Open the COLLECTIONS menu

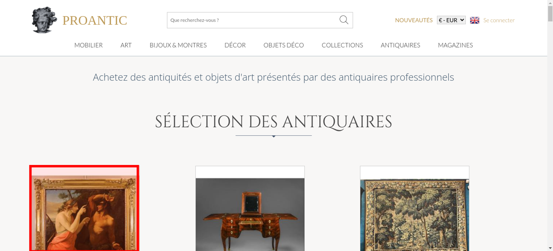click(x=342, y=45)
